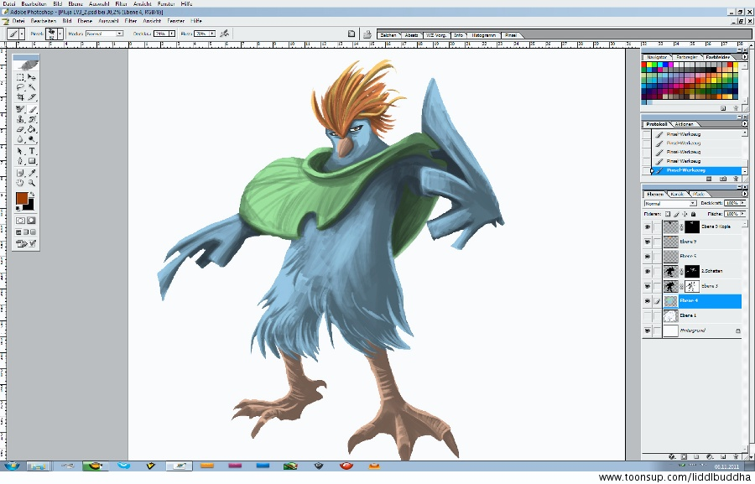The image size is (755, 484).
Task: Open the Deckkr. opacity slider arrow
Action: [171, 34]
